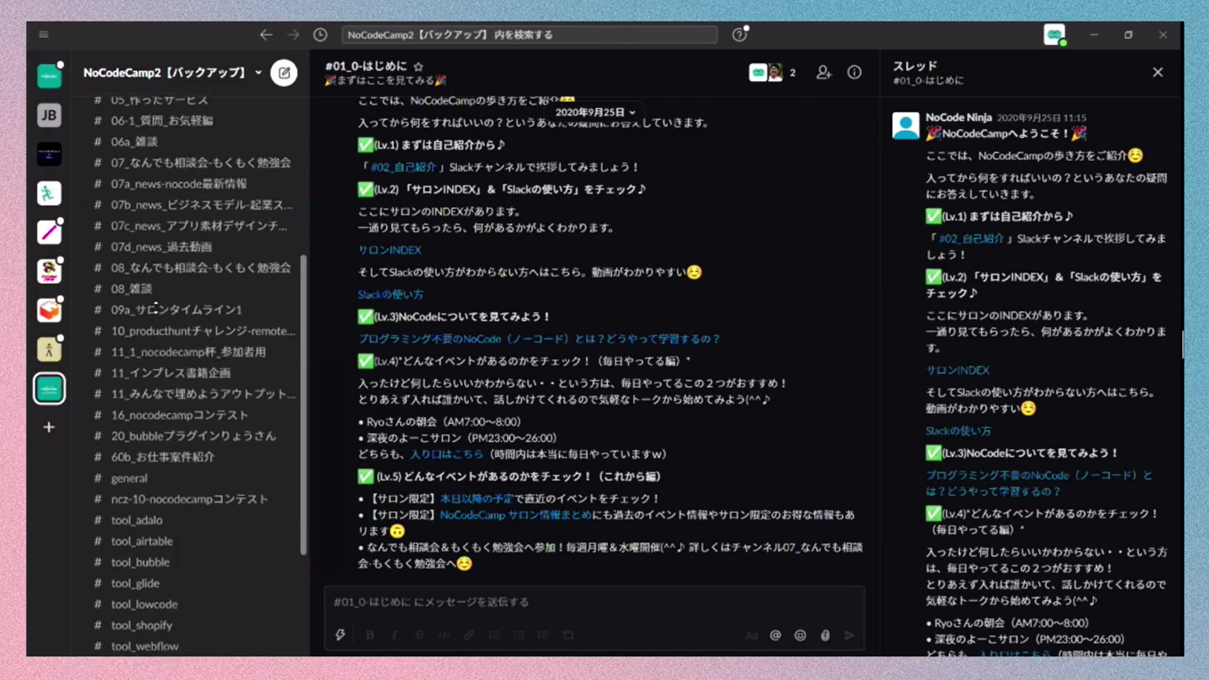The width and height of the screenshot is (1209, 680).
Task: Open サロンINDEX link in thread panel
Action: (957, 370)
